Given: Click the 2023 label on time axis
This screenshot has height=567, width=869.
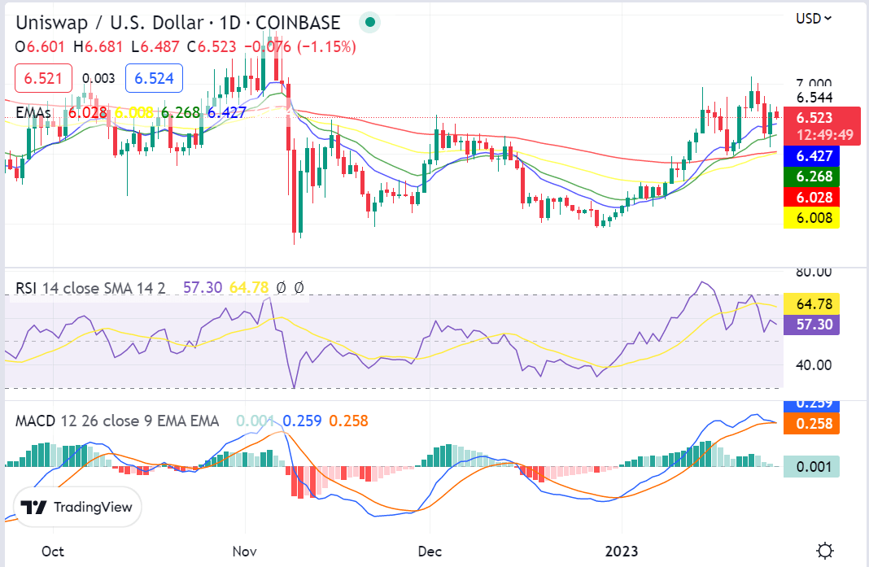Looking at the screenshot, I should click(x=622, y=552).
